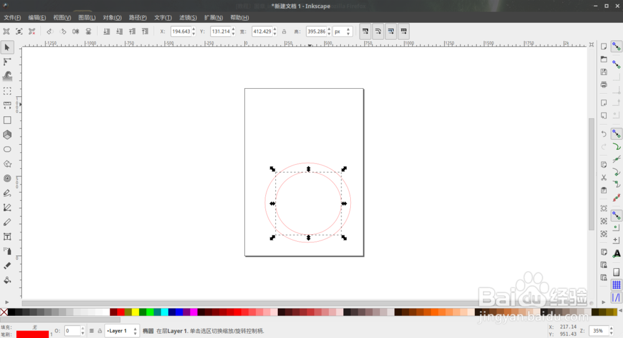Open the 滤镜(S) menu
This screenshot has height=338, width=623.
(x=188, y=17)
